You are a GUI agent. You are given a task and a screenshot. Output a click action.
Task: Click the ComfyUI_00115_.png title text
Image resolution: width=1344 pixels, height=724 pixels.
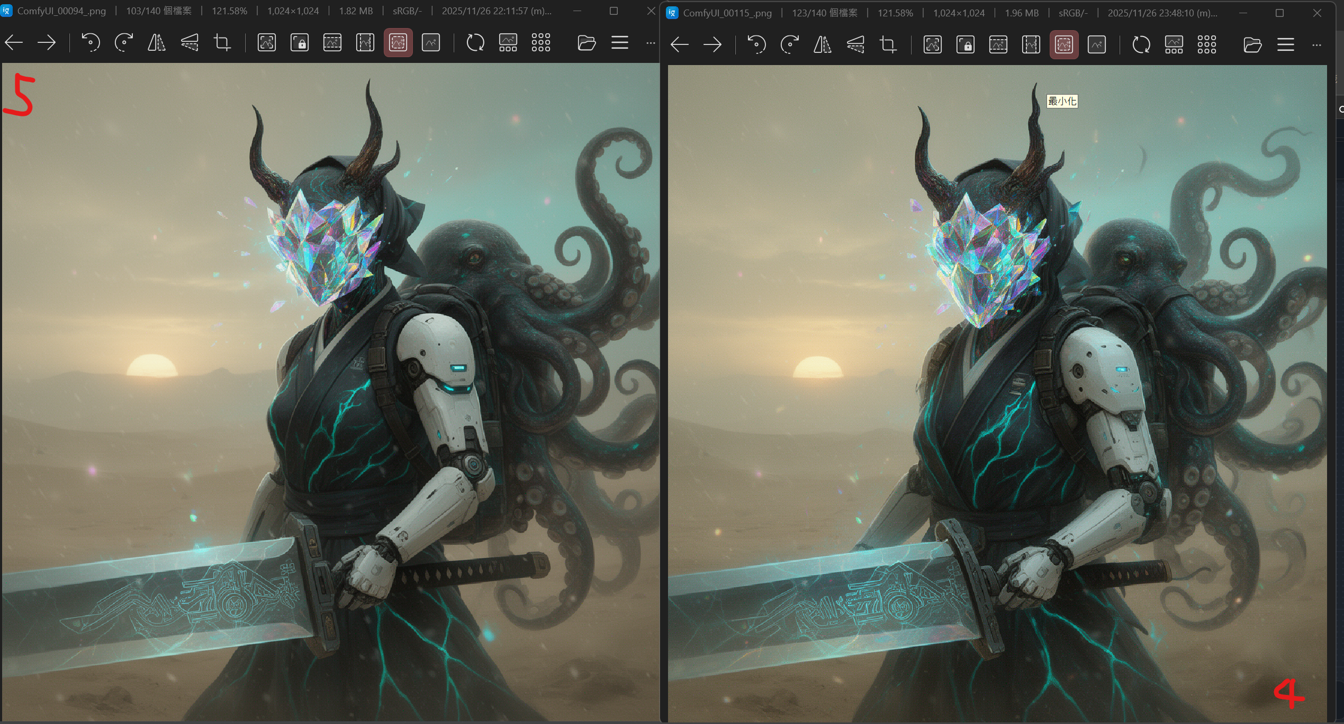[x=727, y=13]
